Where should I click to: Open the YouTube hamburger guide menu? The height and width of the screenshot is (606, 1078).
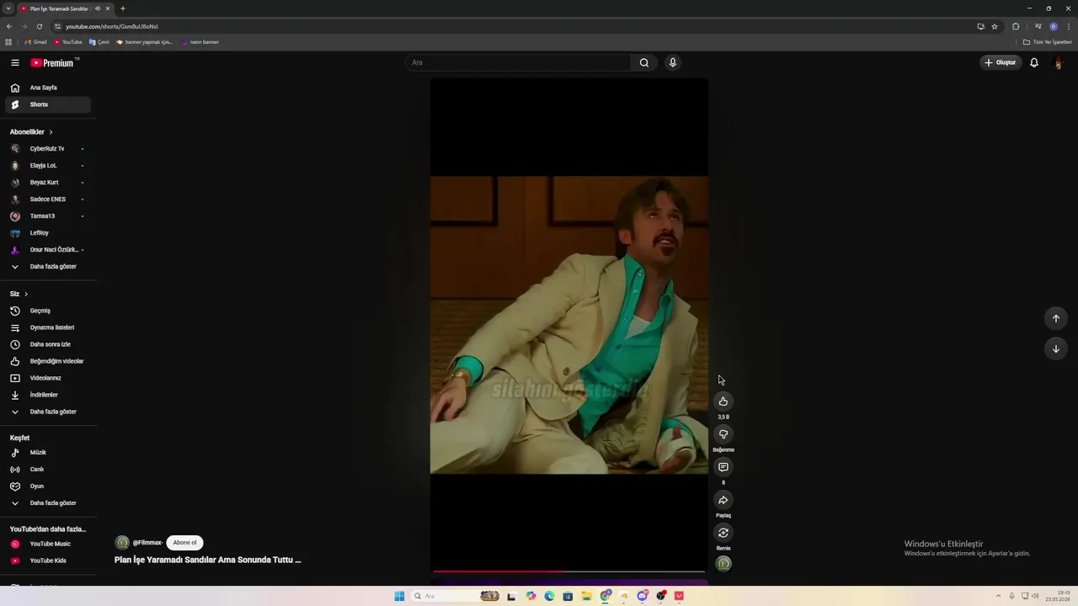pos(14,62)
